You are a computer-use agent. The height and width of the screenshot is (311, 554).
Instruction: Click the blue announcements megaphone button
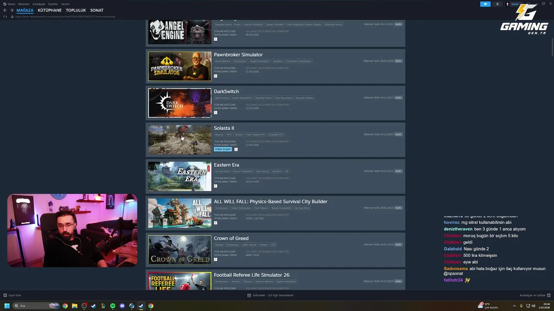(x=485, y=4)
